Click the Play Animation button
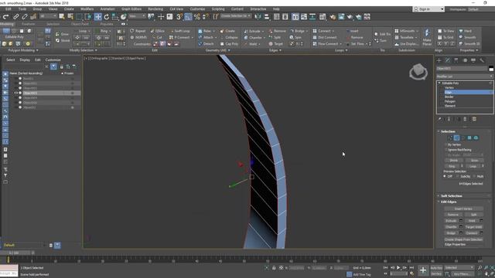This screenshot has width=495, height=278. coord(398,268)
